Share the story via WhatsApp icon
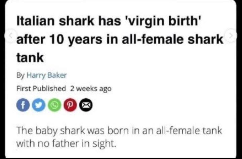 54,105
